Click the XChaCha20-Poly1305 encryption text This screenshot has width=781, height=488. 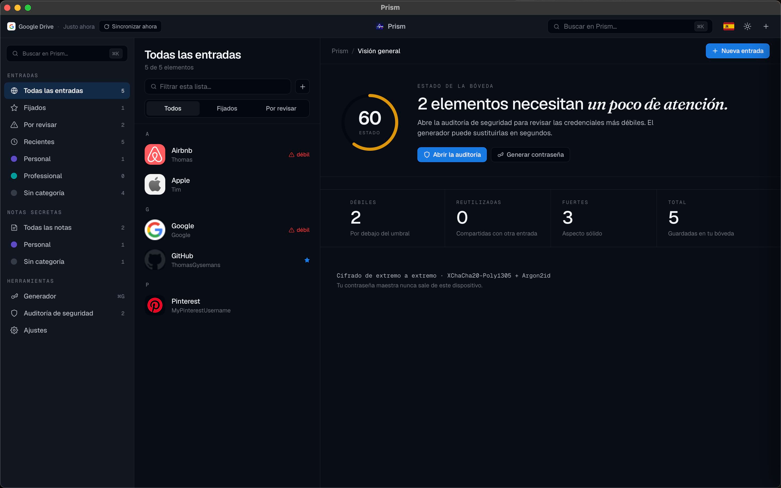click(x=479, y=276)
